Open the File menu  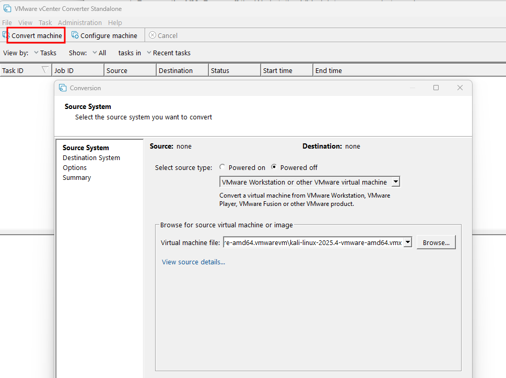[x=7, y=22]
